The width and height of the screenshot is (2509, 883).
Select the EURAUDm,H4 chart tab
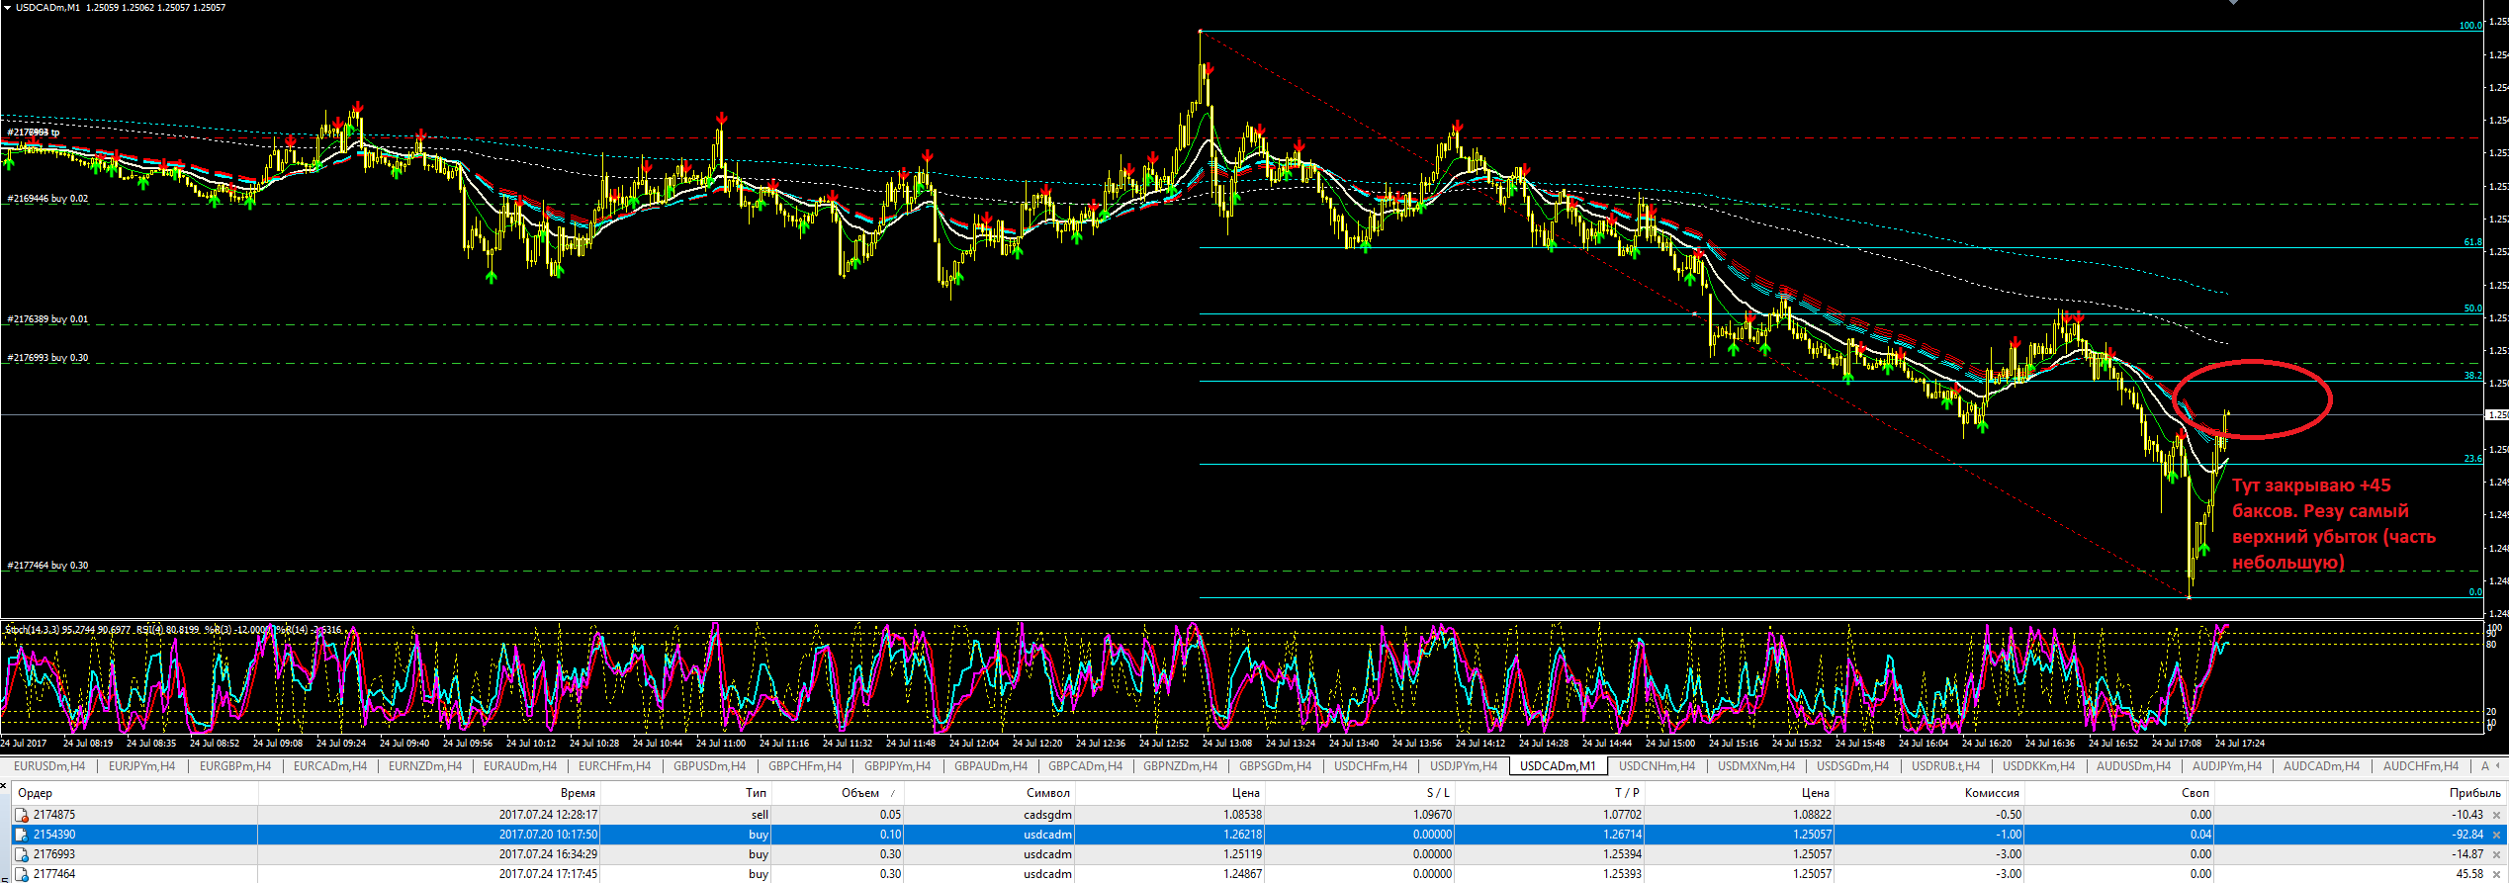pyautogui.click(x=520, y=766)
